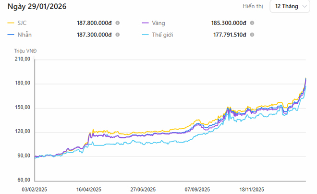This screenshot has height=194, width=317.
Task: Click the purple Vàng legend line marker
Action: click(146, 23)
